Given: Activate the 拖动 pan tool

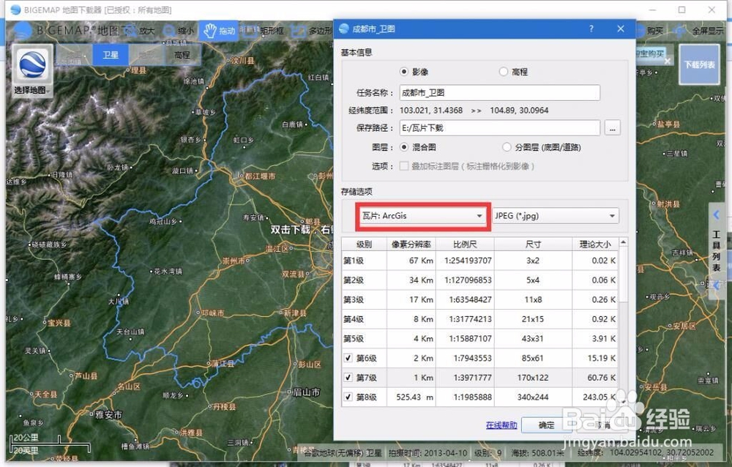Looking at the screenshot, I should [x=224, y=31].
